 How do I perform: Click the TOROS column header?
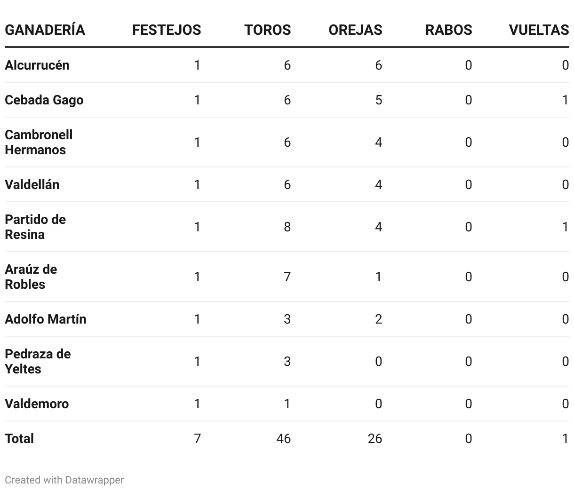267,30
